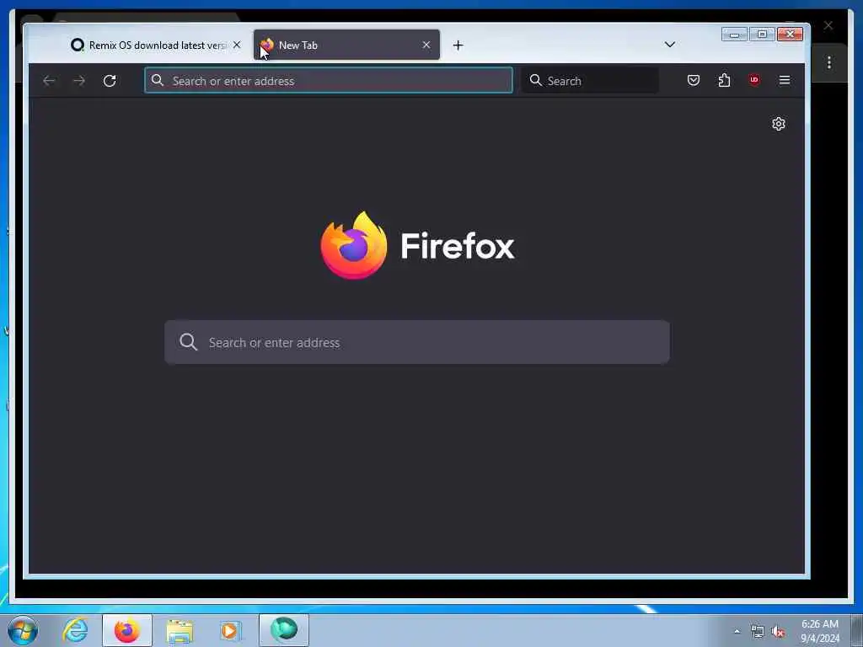Open the network tray icon
The height and width of the screenshot is (647, 863).
[758, 632]
